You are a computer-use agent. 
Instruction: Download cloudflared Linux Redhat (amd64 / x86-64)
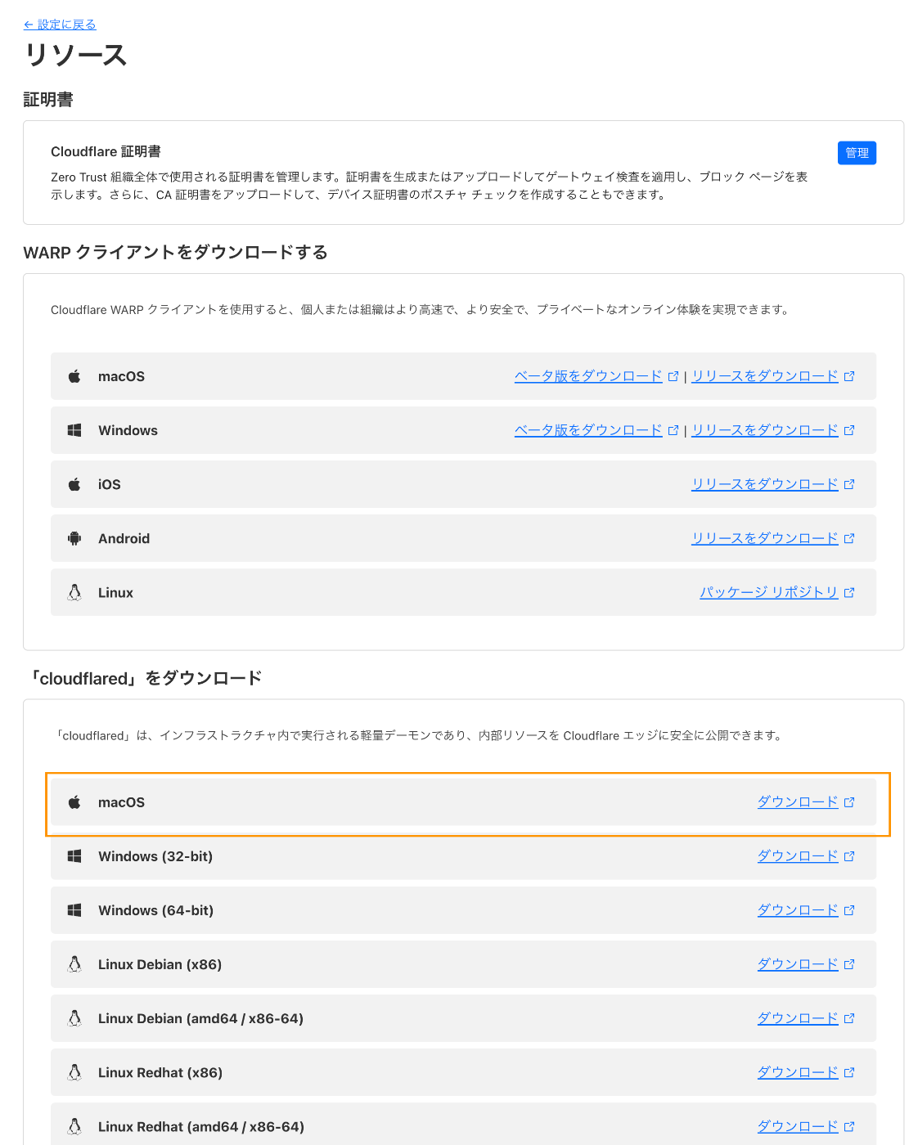[798, 1126]
